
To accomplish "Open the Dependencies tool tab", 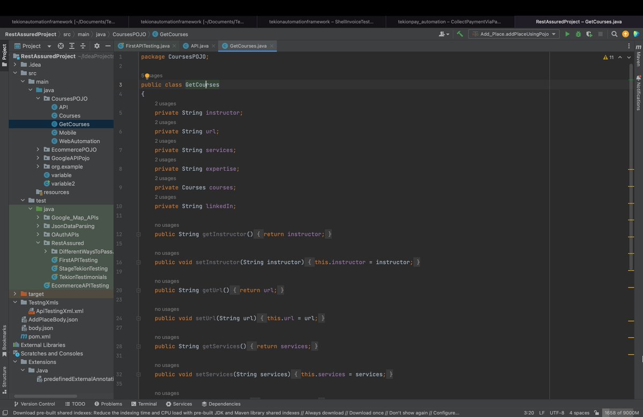I will click(x=221, y=404).
